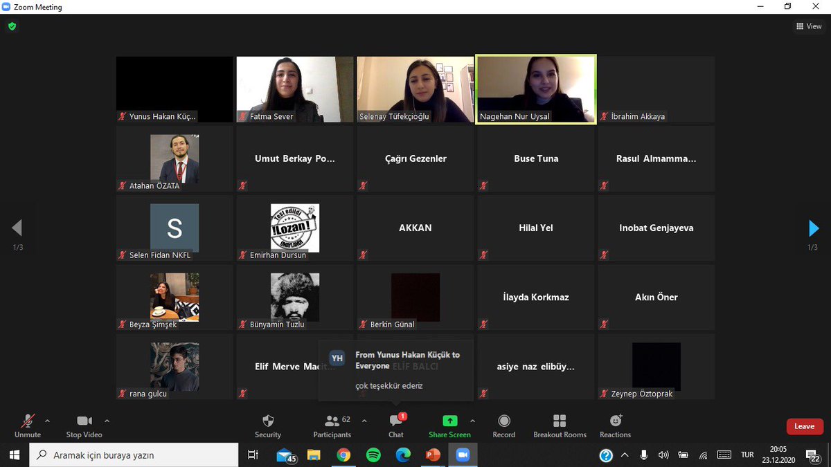Show hidden system tray icons
This screenshot has height=467, width=831.
625,455
